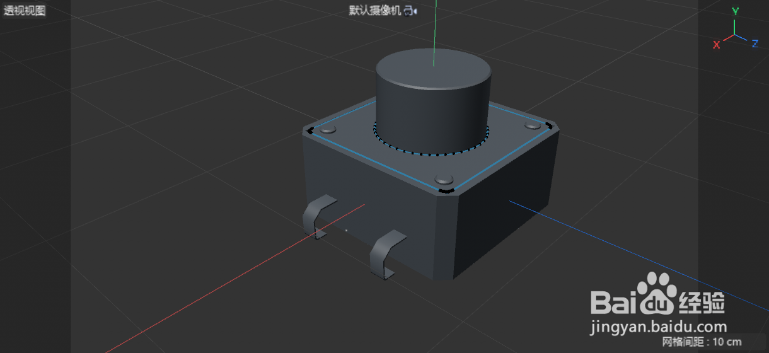
Task: Click the 默认摄像机 camera label
Action: point(376,10)
